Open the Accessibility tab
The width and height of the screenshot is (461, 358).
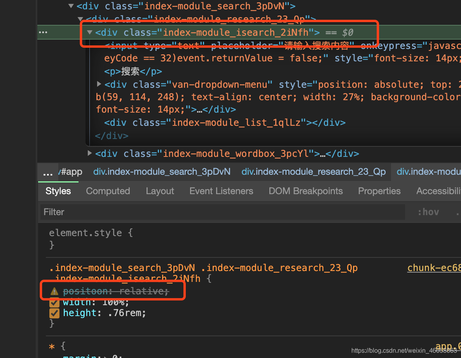pyautogui.click(x=438, y=191)
